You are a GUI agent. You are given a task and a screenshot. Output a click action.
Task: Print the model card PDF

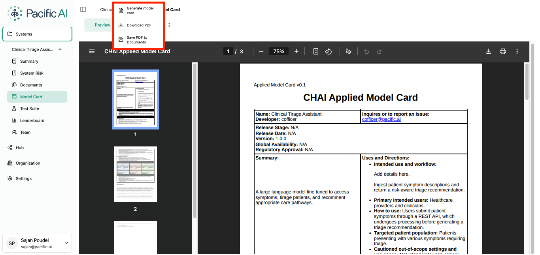(x=502, y=51)
